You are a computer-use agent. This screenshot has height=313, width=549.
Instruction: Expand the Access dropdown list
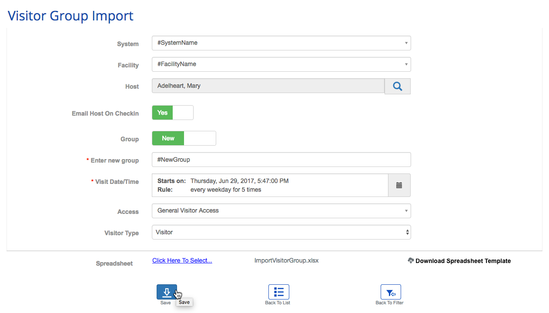[x=281, y=211]
